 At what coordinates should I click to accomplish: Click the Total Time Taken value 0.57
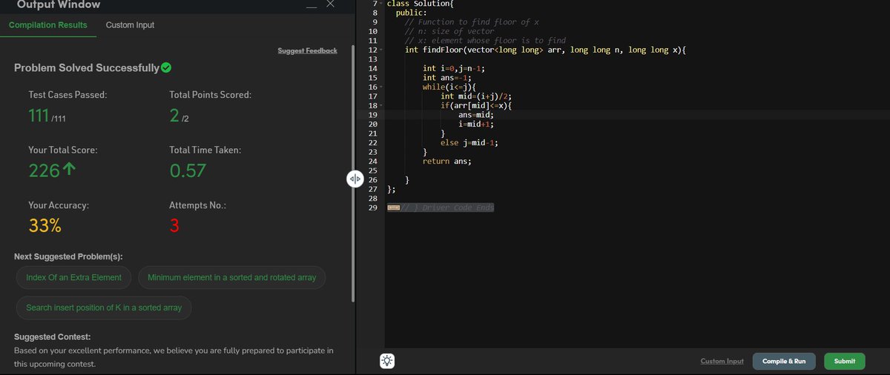coord(188,170)
